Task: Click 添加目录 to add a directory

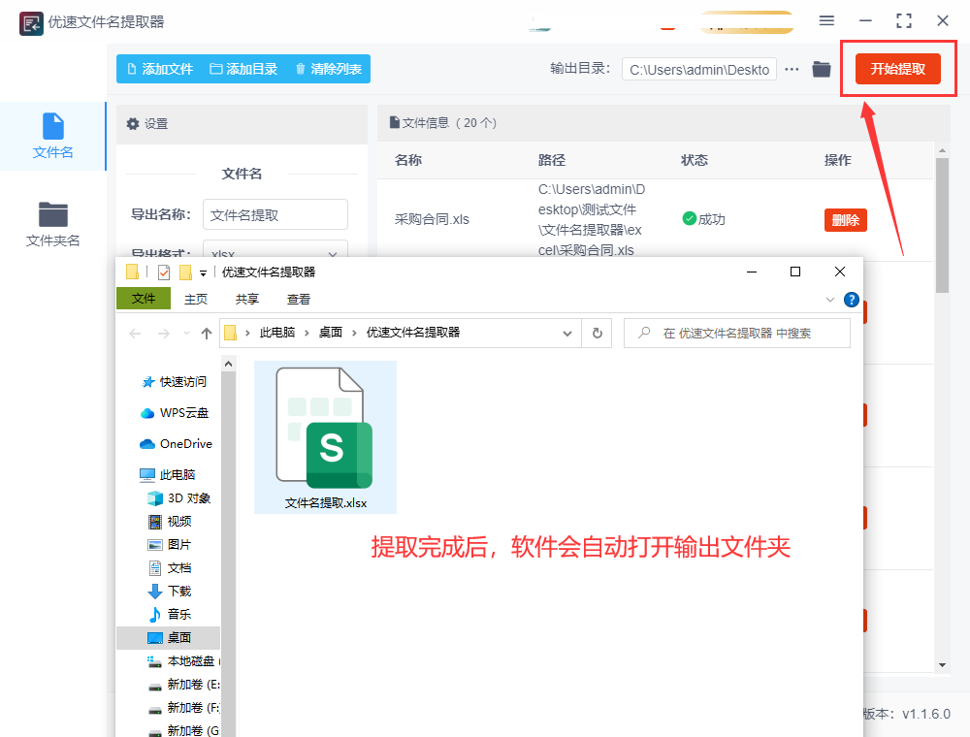Action: pyautogui.click(x=243, y=69)
